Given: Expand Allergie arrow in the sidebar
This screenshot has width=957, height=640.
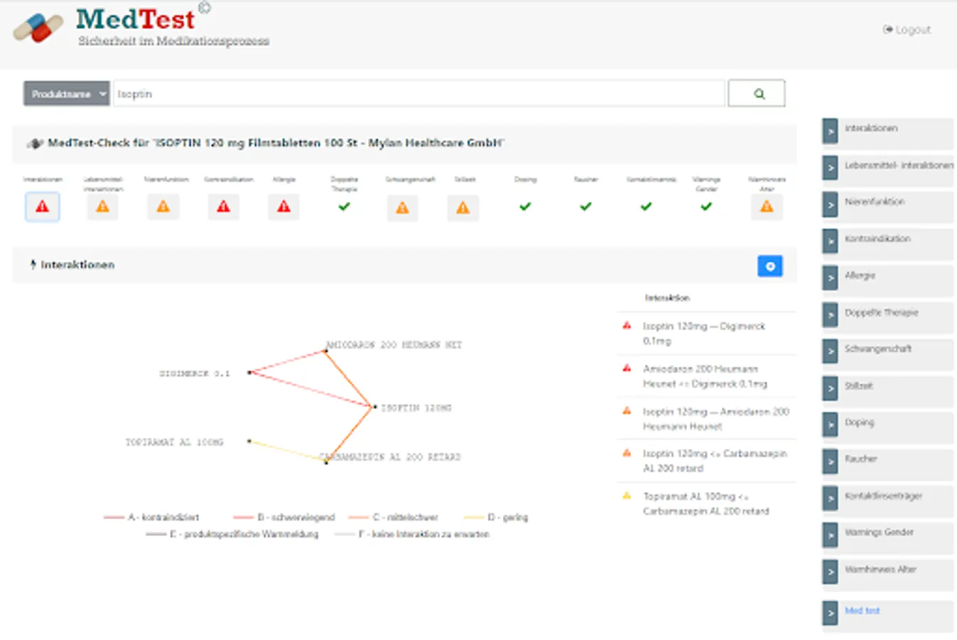Looking at the screenshot, I should point(831,278).
